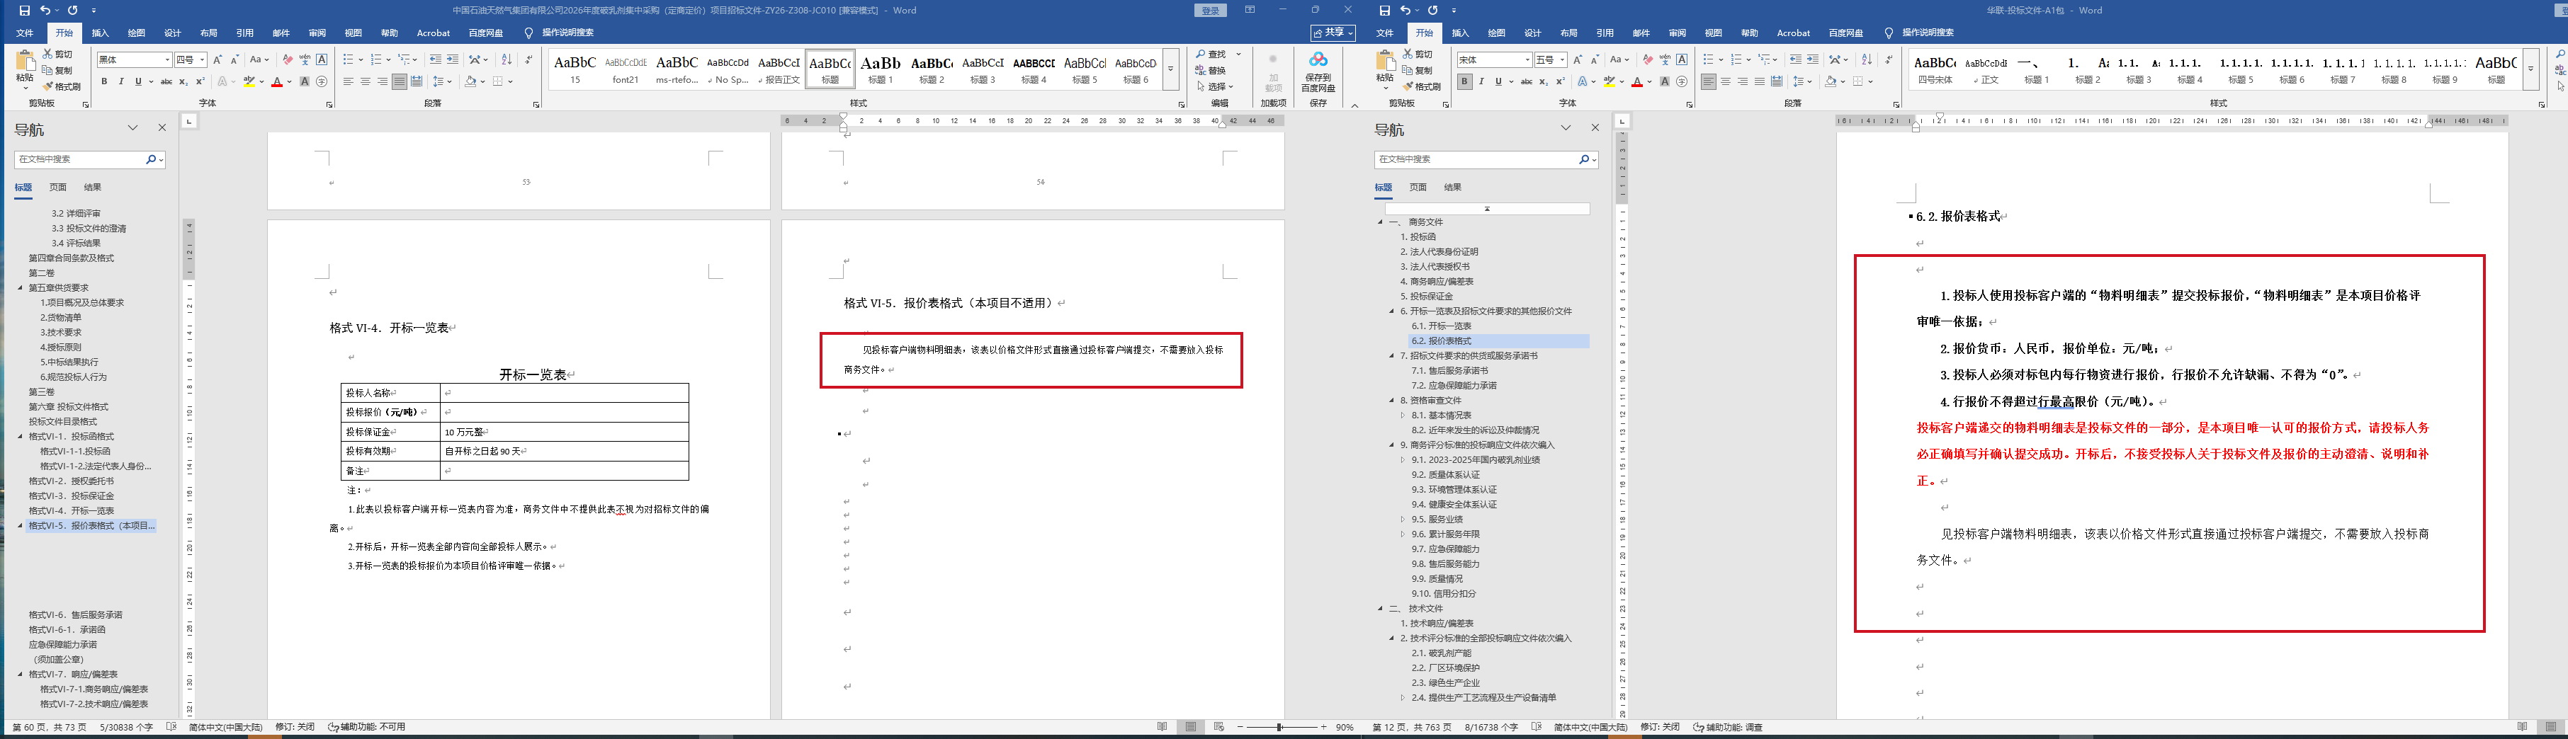Viewport: 2568px width, 739px height.
Task: Redo action in right Word window
Action: pyautogui.click(x=1432, y=10)
